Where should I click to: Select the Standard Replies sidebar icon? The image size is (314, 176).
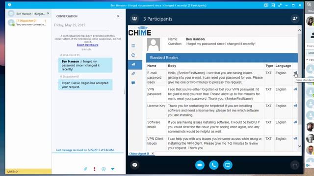[135, 65]
